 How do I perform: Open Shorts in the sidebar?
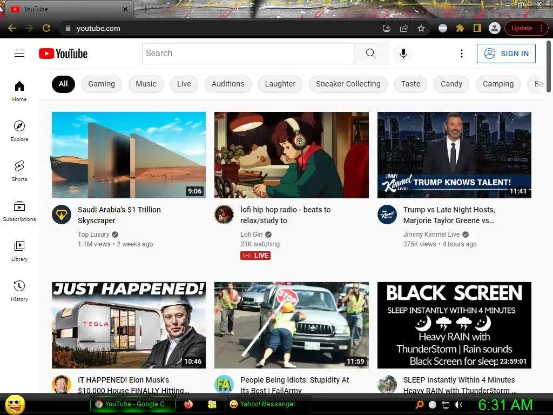coord(19,171)
